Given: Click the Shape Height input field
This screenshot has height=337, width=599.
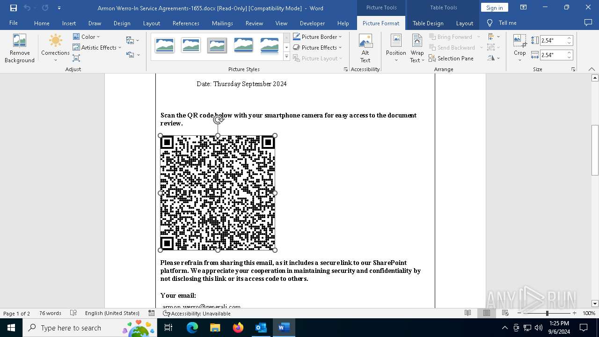Looking at the screenshot, I should pyautogui.click(x=553, y=41).
